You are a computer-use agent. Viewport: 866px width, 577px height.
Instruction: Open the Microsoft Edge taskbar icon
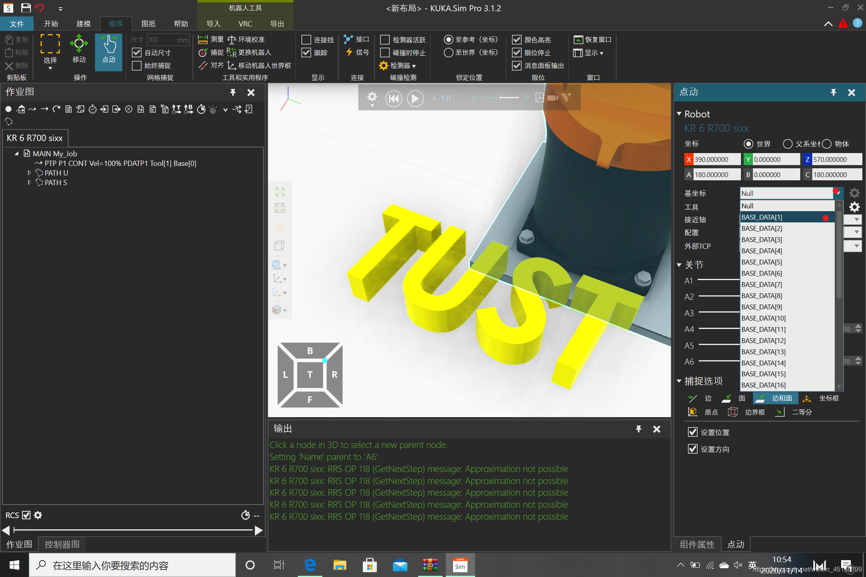pyautogui.click(x=310, y=565)
